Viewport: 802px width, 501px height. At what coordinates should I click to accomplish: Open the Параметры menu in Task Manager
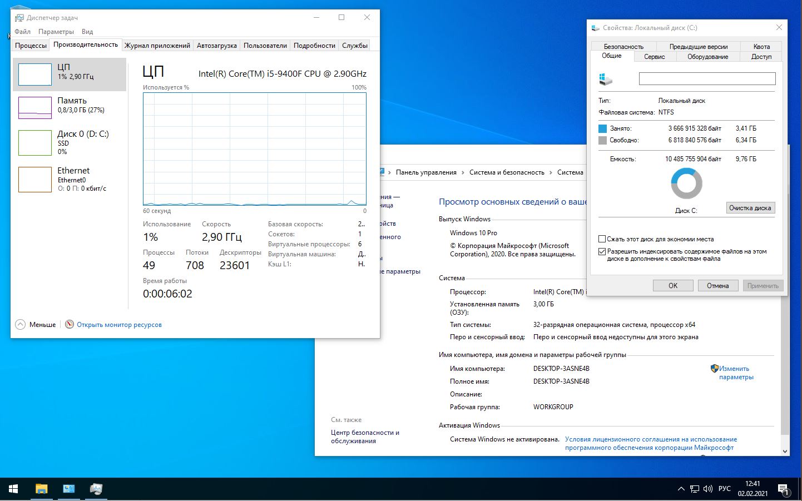coord(56,32)
